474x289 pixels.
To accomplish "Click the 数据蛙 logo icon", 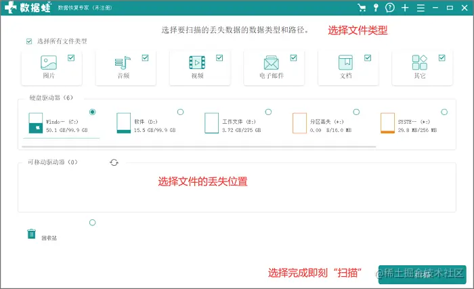I will coord(10,7).
